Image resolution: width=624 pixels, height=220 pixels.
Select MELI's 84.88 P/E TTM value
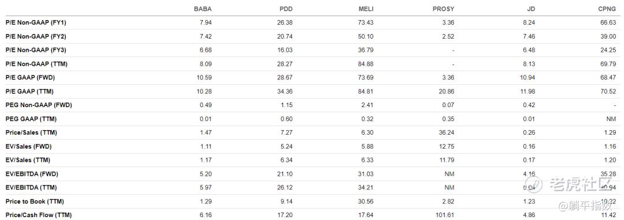pos(366,64)
